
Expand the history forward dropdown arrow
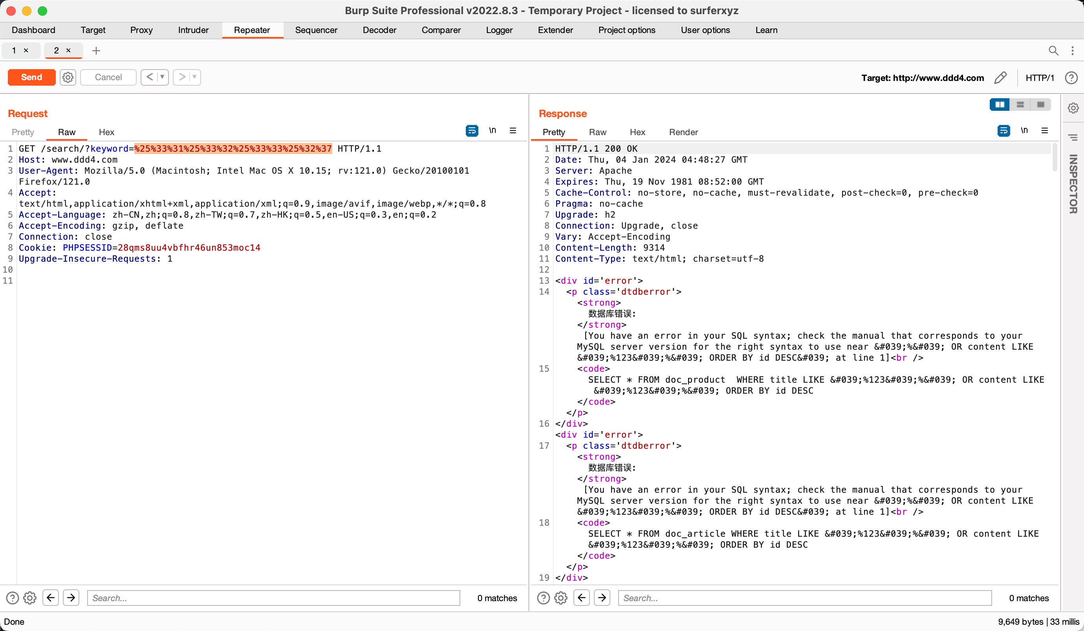coord(194,77)
